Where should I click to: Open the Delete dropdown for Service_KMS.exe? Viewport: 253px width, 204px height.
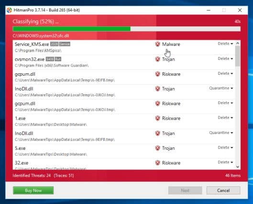225,44
